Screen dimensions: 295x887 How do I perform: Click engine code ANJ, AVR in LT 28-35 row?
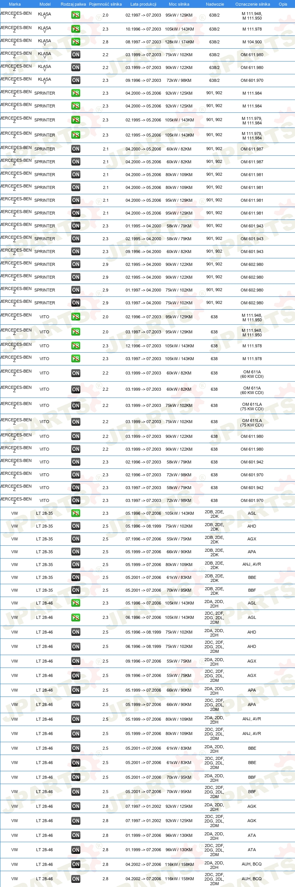click(x=252, y=564)
